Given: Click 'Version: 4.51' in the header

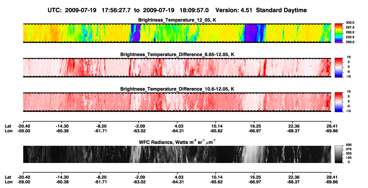Looking at the screenshot, I should [x=234, y=10].
